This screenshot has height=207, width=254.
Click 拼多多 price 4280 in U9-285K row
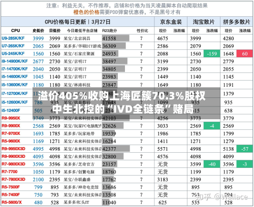click(228, 39)
